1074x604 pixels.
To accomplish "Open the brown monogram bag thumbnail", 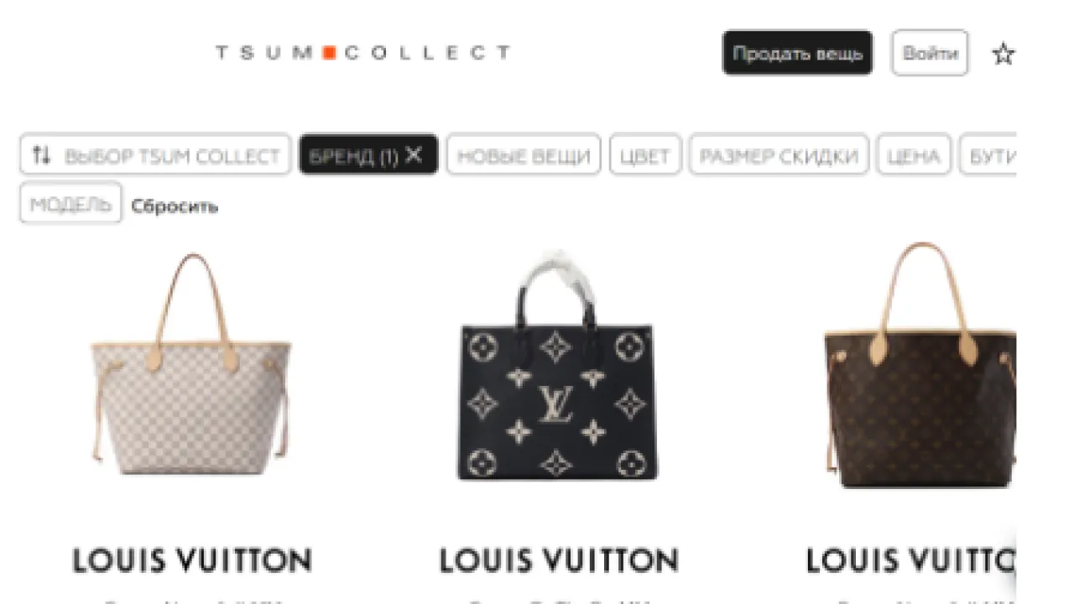I will (920, 364).
